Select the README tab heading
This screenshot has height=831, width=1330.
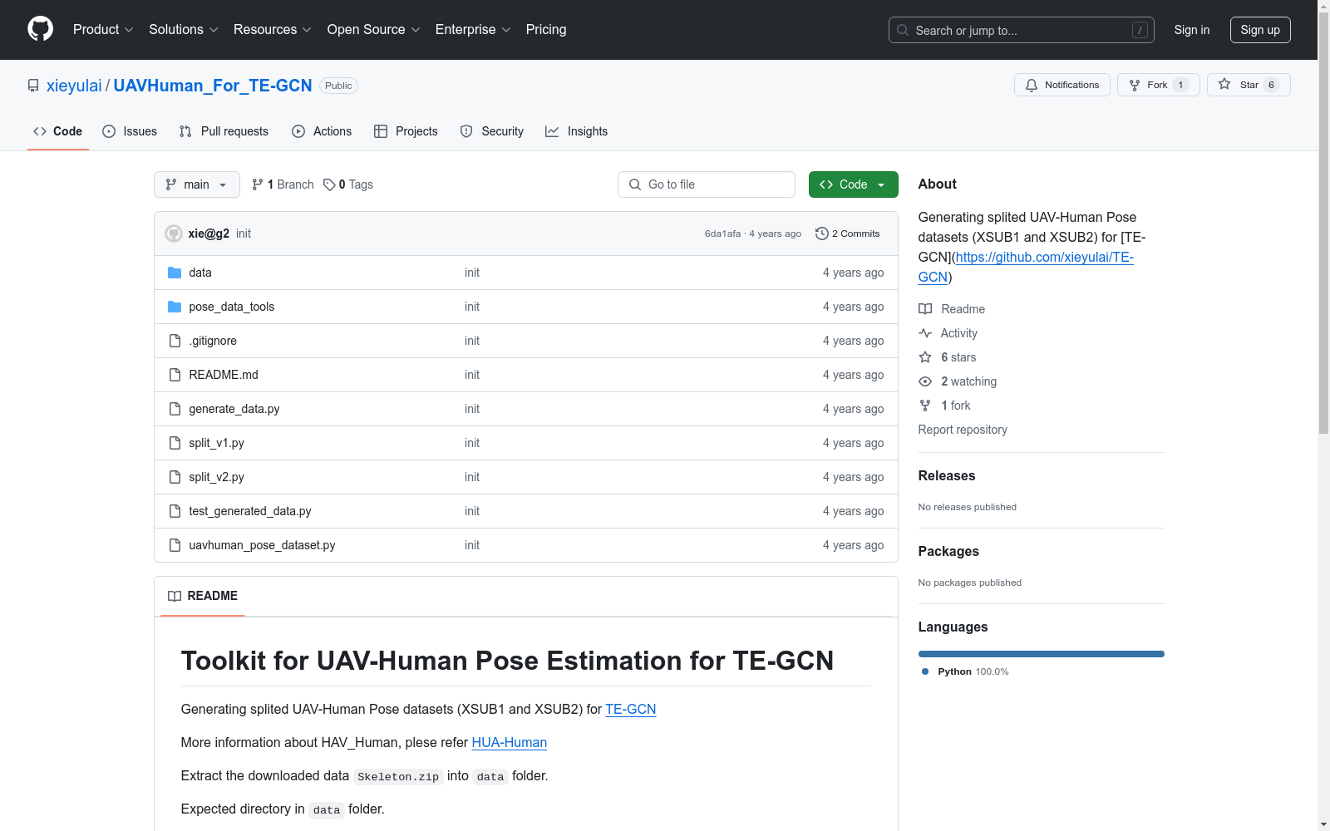(x=203, y=596)
